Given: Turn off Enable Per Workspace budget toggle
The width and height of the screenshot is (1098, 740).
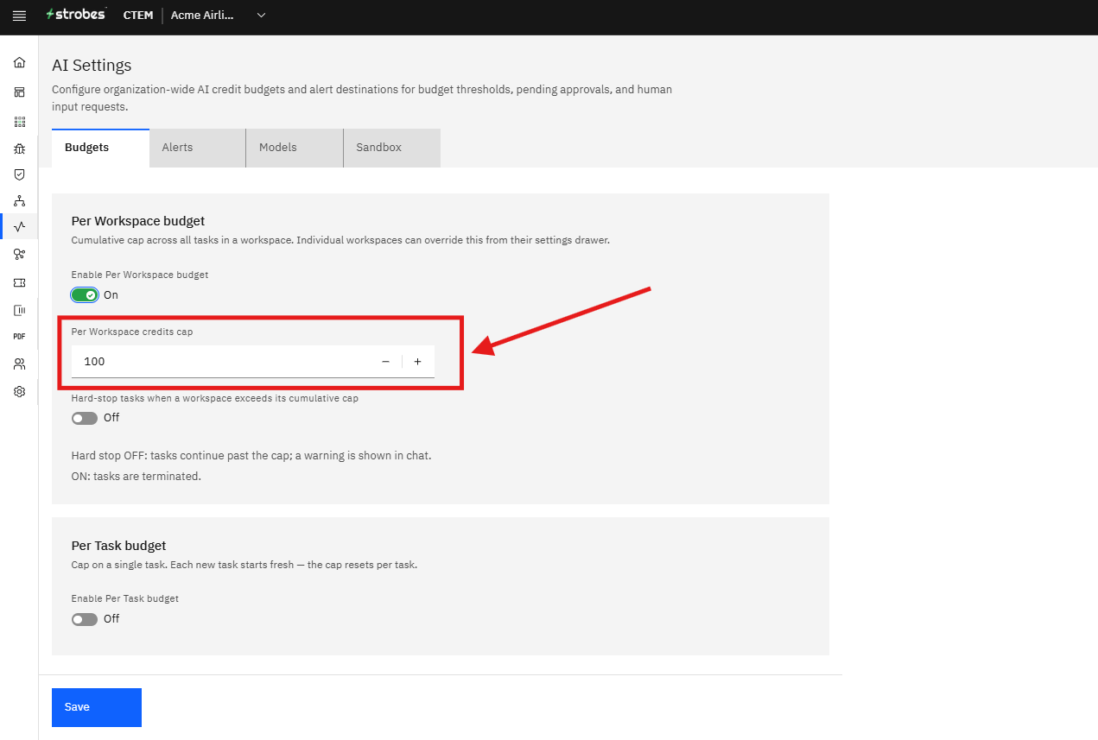Looking at the screenshot, I should click(x=85, y=295).
